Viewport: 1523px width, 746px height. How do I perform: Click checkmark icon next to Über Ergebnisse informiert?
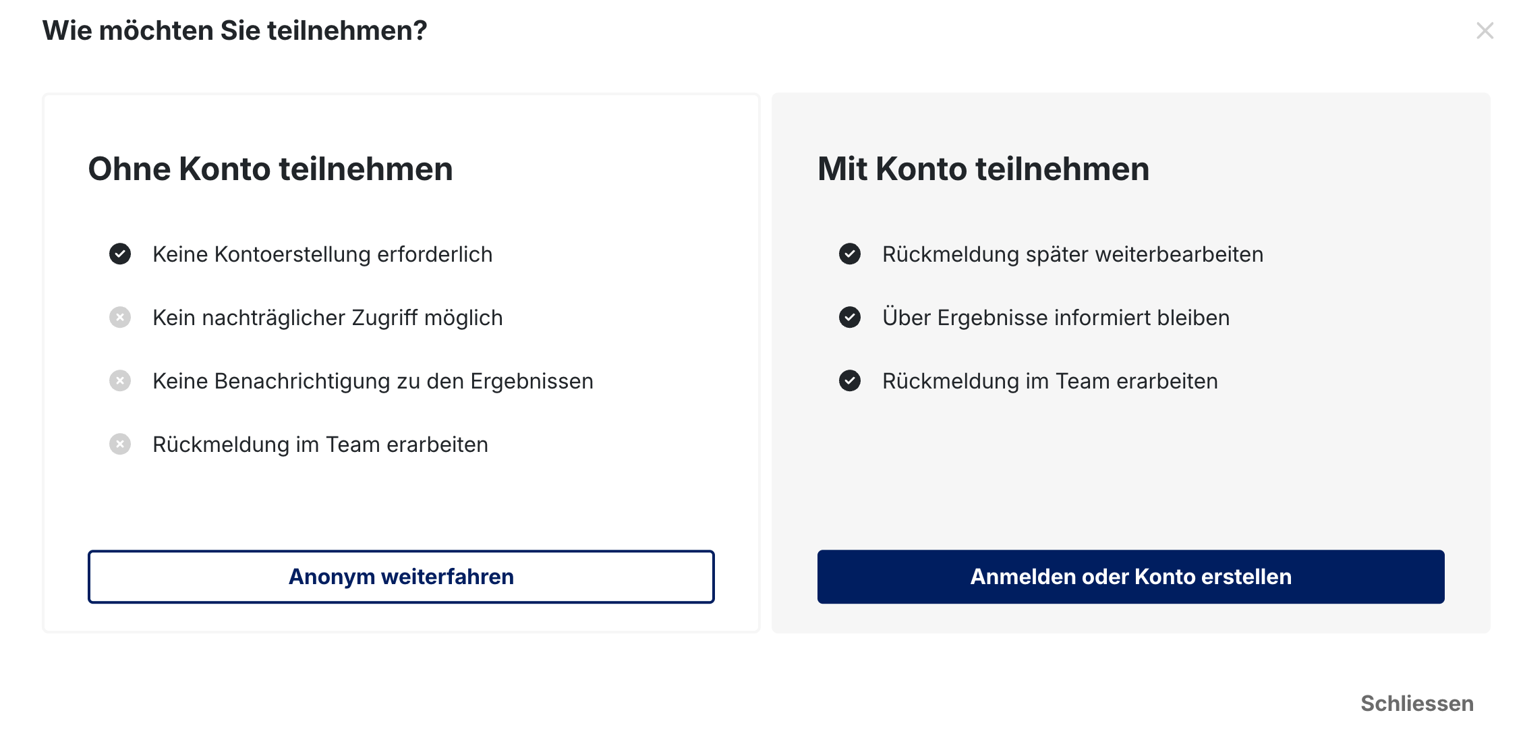[x=850, y=318]
